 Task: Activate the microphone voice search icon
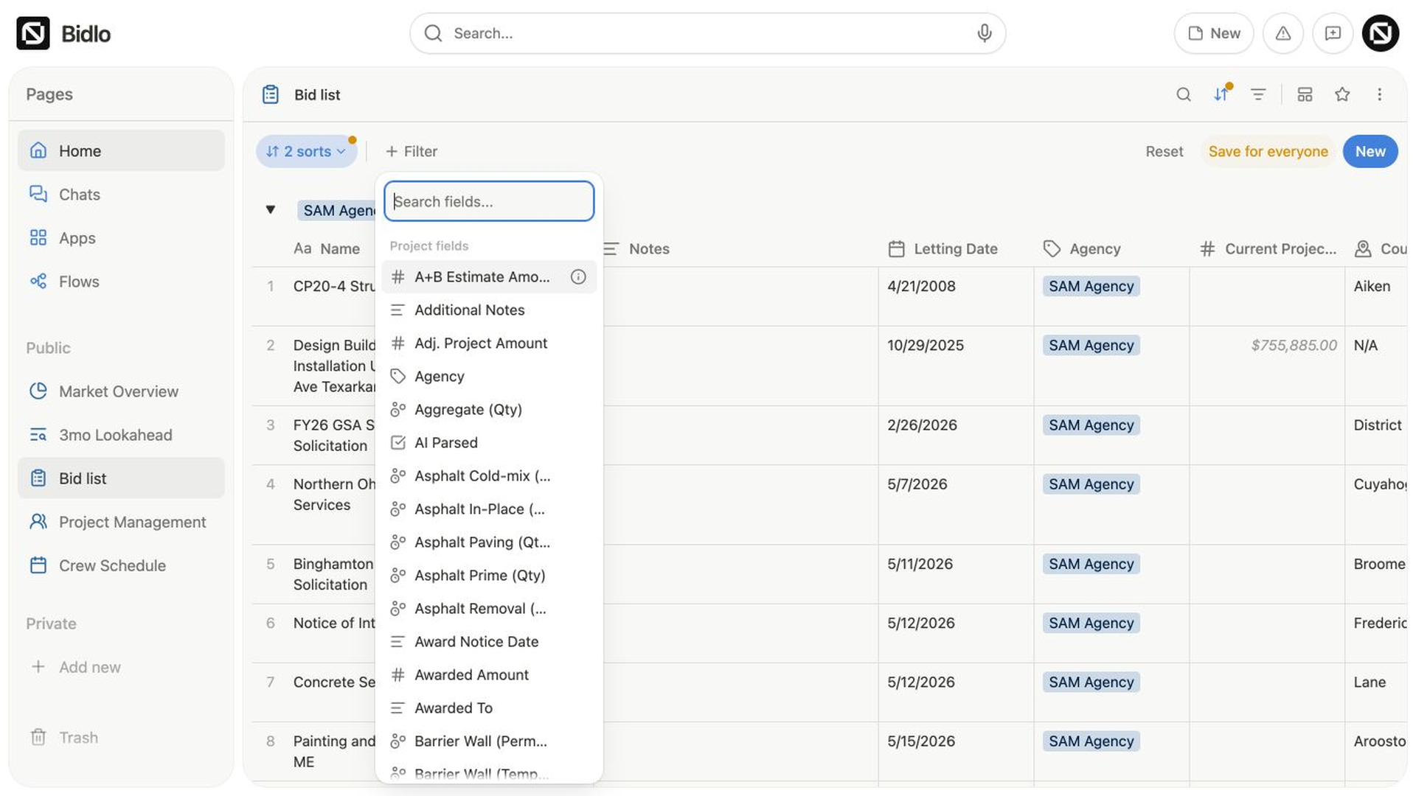point(984,33)
